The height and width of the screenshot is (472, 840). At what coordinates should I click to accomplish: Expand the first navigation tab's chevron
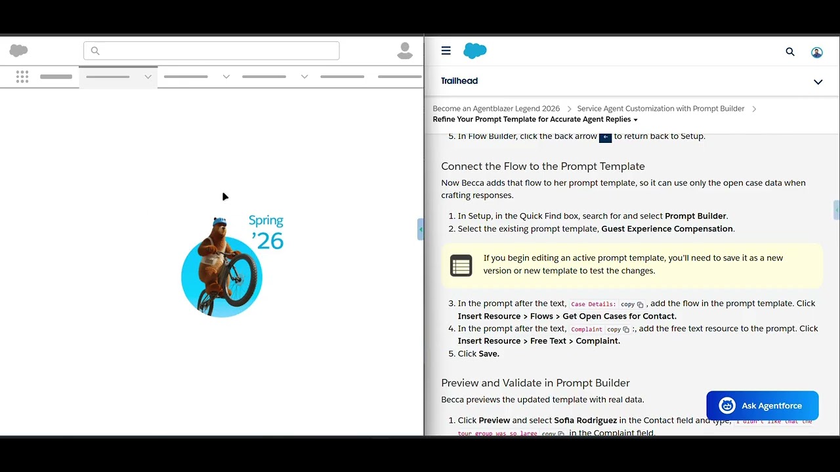coord(148,77)
